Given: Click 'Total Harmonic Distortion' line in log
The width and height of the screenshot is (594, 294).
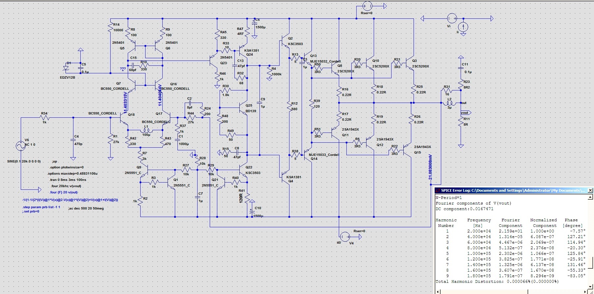Looking at the screenshot, I should click(x=497, y=282).
